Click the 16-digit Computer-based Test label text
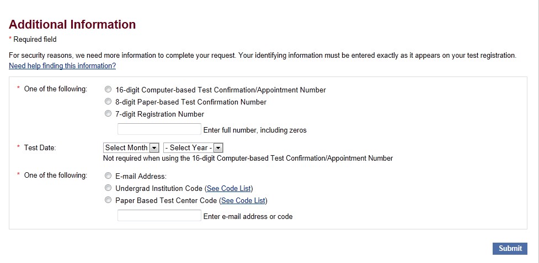The width and height of the screenshot is (539, 263). [221, 90]
